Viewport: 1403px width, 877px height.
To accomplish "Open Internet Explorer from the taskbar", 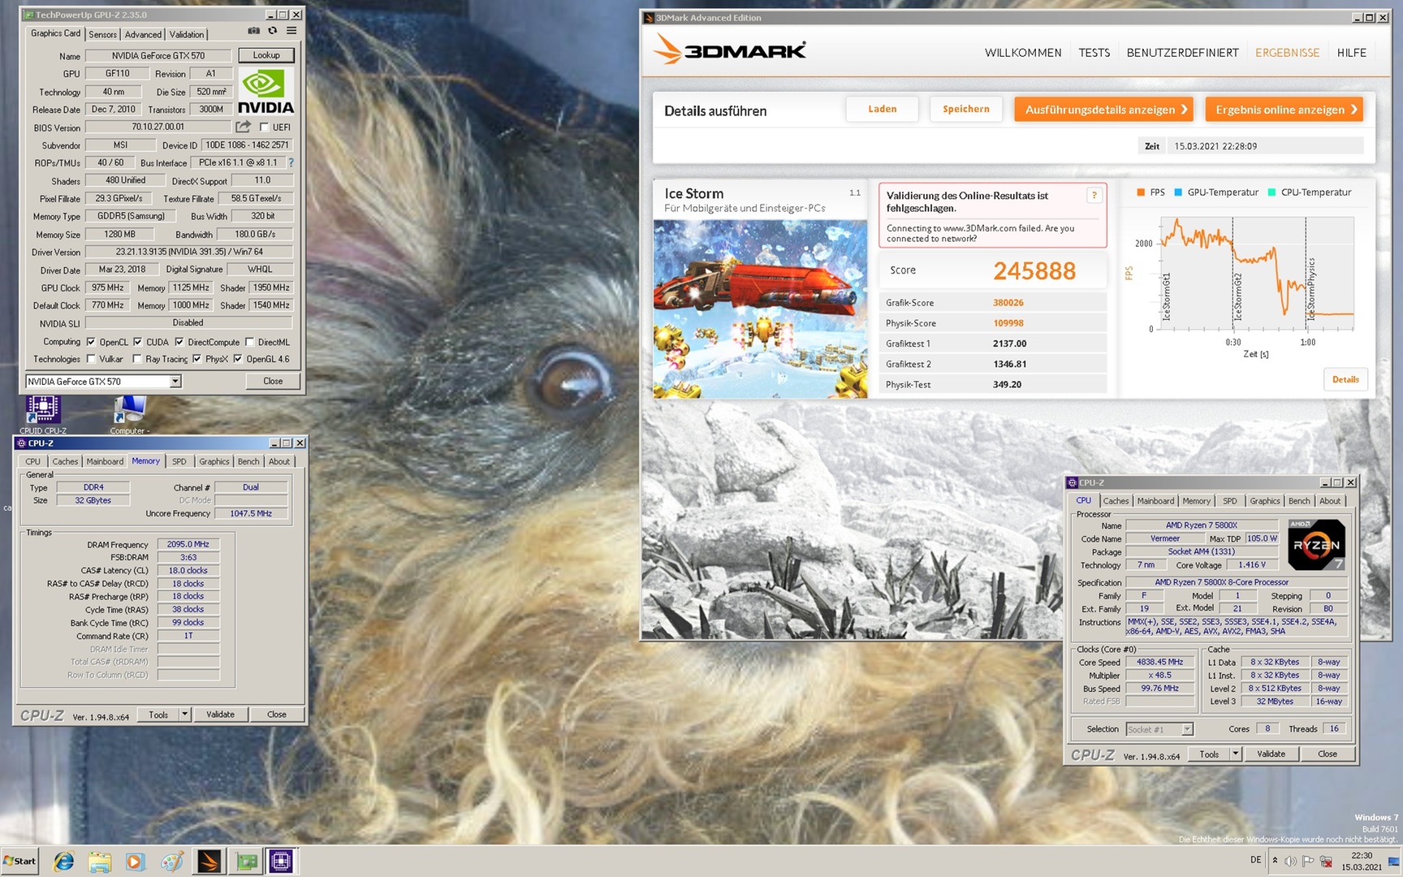I will 63,862.
